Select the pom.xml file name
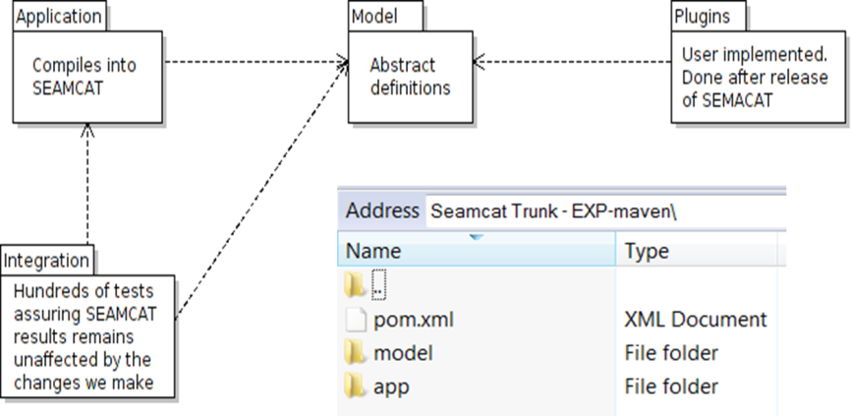Image resolution: width=851 pixels, height=416 pixels. (x=414, y=320)
